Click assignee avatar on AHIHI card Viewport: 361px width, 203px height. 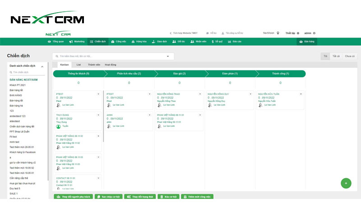click(x=109, y=126)
